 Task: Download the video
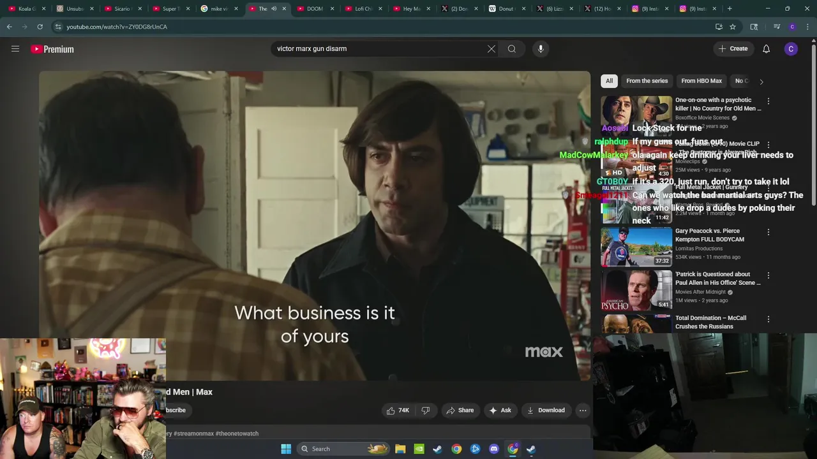[546, 411]
